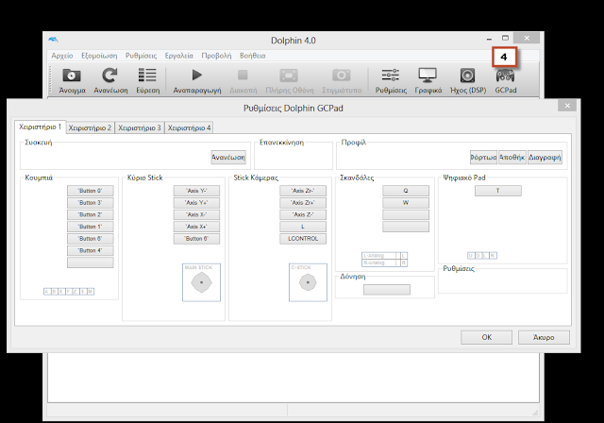604x423 pixels.
Task: Click the Στιγμιότυπο screenshot camera icon
Action: (x=342, y=76)
